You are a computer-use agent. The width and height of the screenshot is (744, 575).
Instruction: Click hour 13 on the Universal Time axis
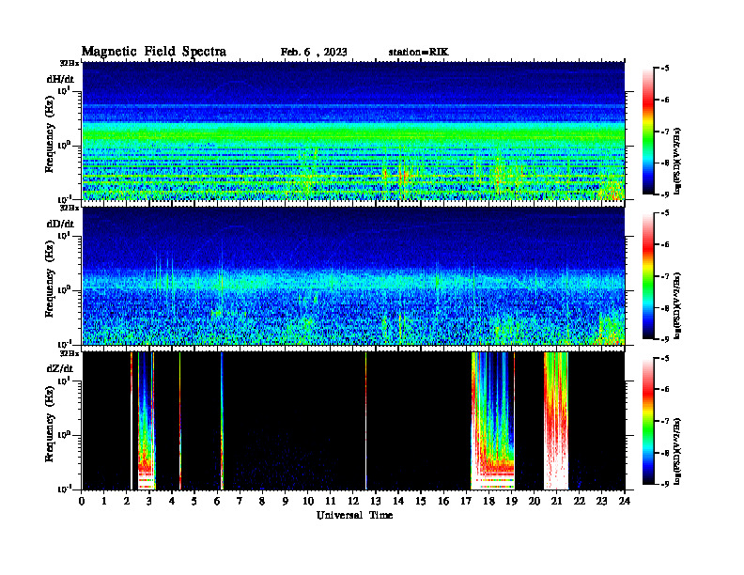coord(376,501)
